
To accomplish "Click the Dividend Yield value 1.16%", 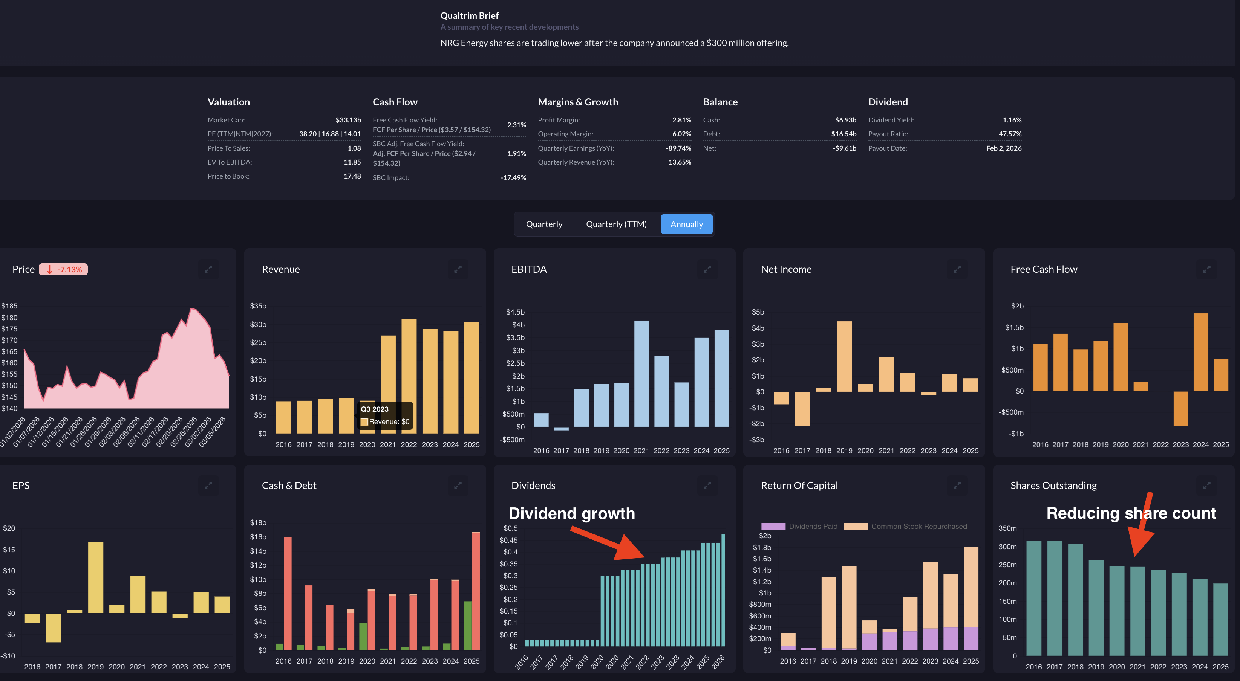I will click(1012, 120).
